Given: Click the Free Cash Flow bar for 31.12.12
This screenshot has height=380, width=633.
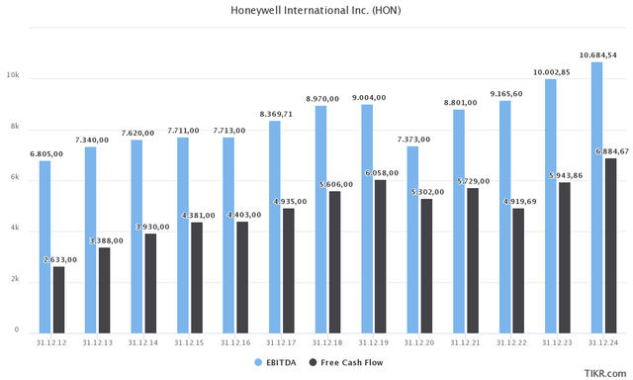Looking at the screenshot, I should [59, 300].
